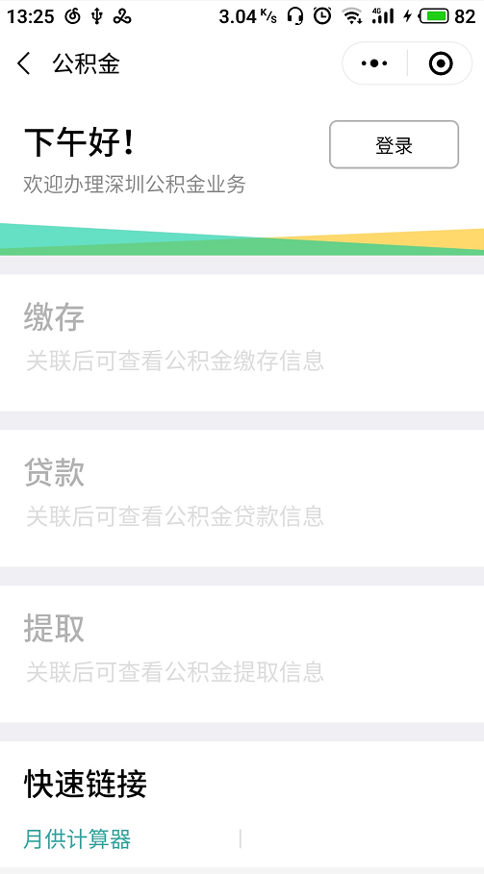The height and width of the screenshot is (874, 484).
Task: Open the 缴存 deposit section
Action: (x=242, y=343)
